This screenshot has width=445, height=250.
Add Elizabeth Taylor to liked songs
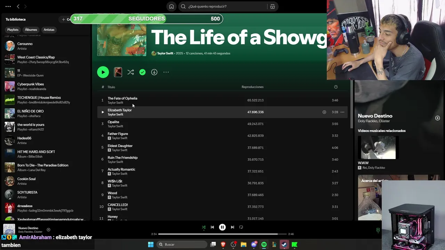point(324,112)
